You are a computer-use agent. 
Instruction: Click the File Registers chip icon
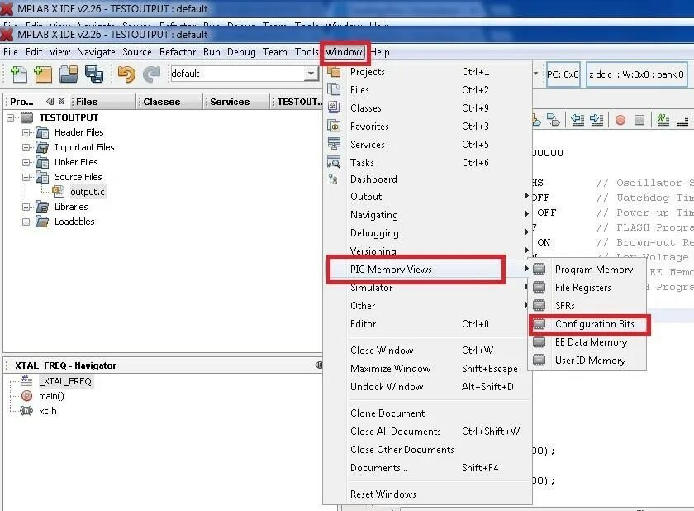tap(539, 288)
